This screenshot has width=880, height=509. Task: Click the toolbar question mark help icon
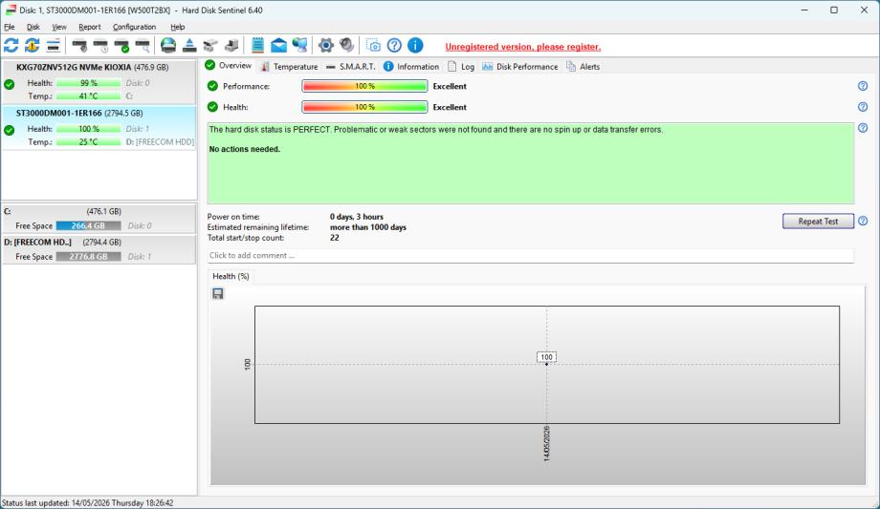(x=394, y=46)
